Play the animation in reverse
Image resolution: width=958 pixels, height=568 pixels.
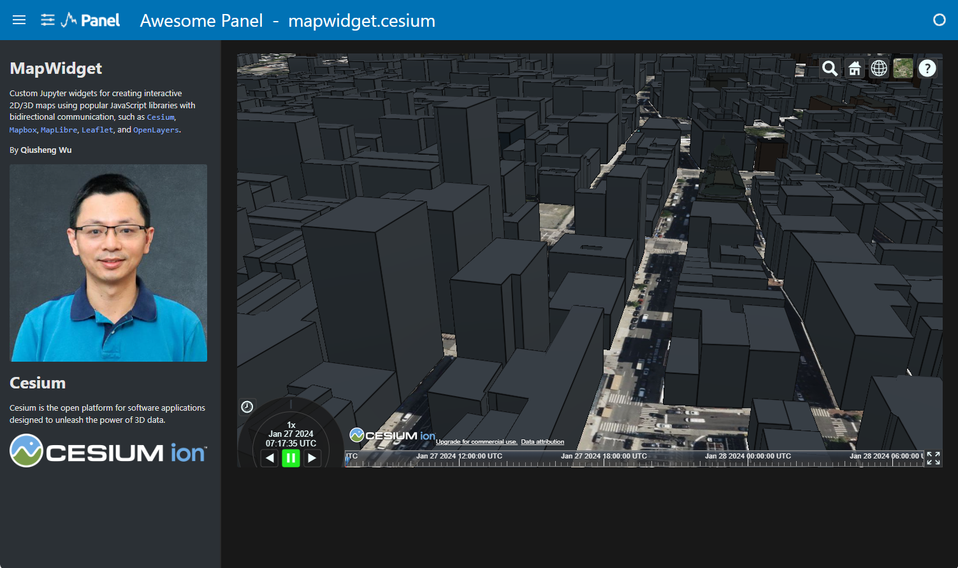point(270,457)
